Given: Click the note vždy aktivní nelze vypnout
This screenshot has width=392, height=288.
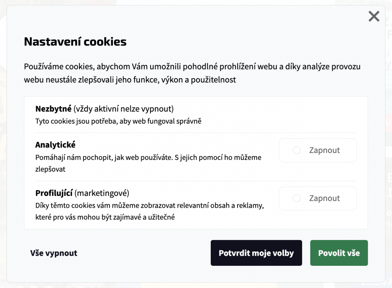Looking at the screenshot, I should [x=123, y=109].
